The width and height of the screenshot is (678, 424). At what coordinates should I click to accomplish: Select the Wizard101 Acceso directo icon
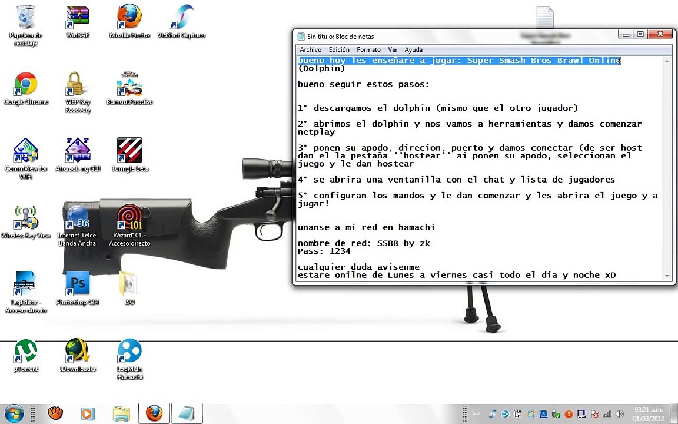(129, 226)
